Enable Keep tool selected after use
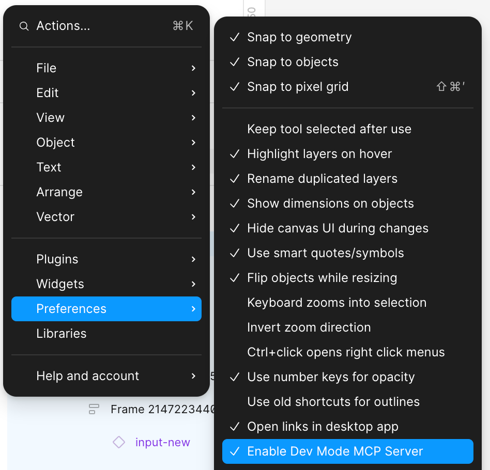 (329, 129)
